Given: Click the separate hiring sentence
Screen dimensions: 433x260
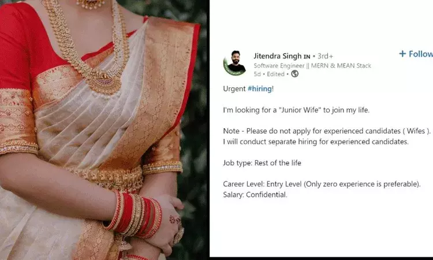Looking at the screenshot, I should (316, 142).
